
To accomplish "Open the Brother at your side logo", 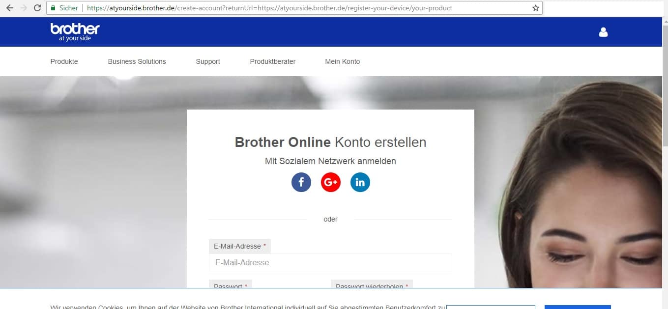I will (75, 32).
